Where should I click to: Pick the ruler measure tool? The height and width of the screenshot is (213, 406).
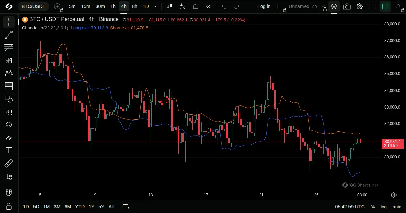pos(9,164)
